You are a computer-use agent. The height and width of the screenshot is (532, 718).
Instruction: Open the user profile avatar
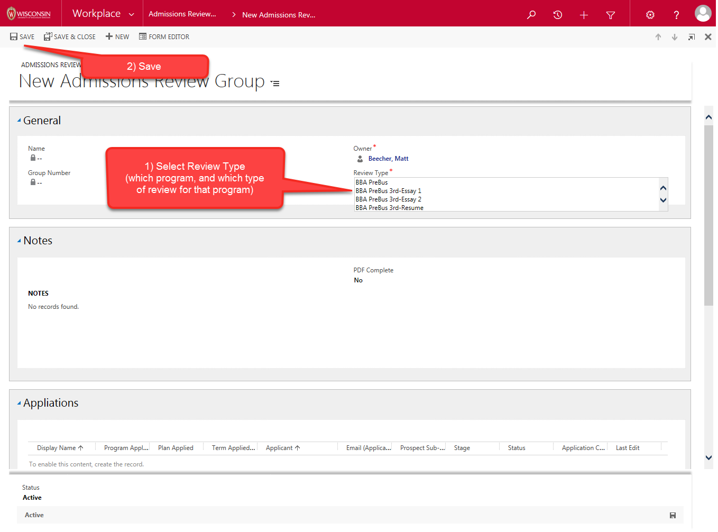pos(703,14)
